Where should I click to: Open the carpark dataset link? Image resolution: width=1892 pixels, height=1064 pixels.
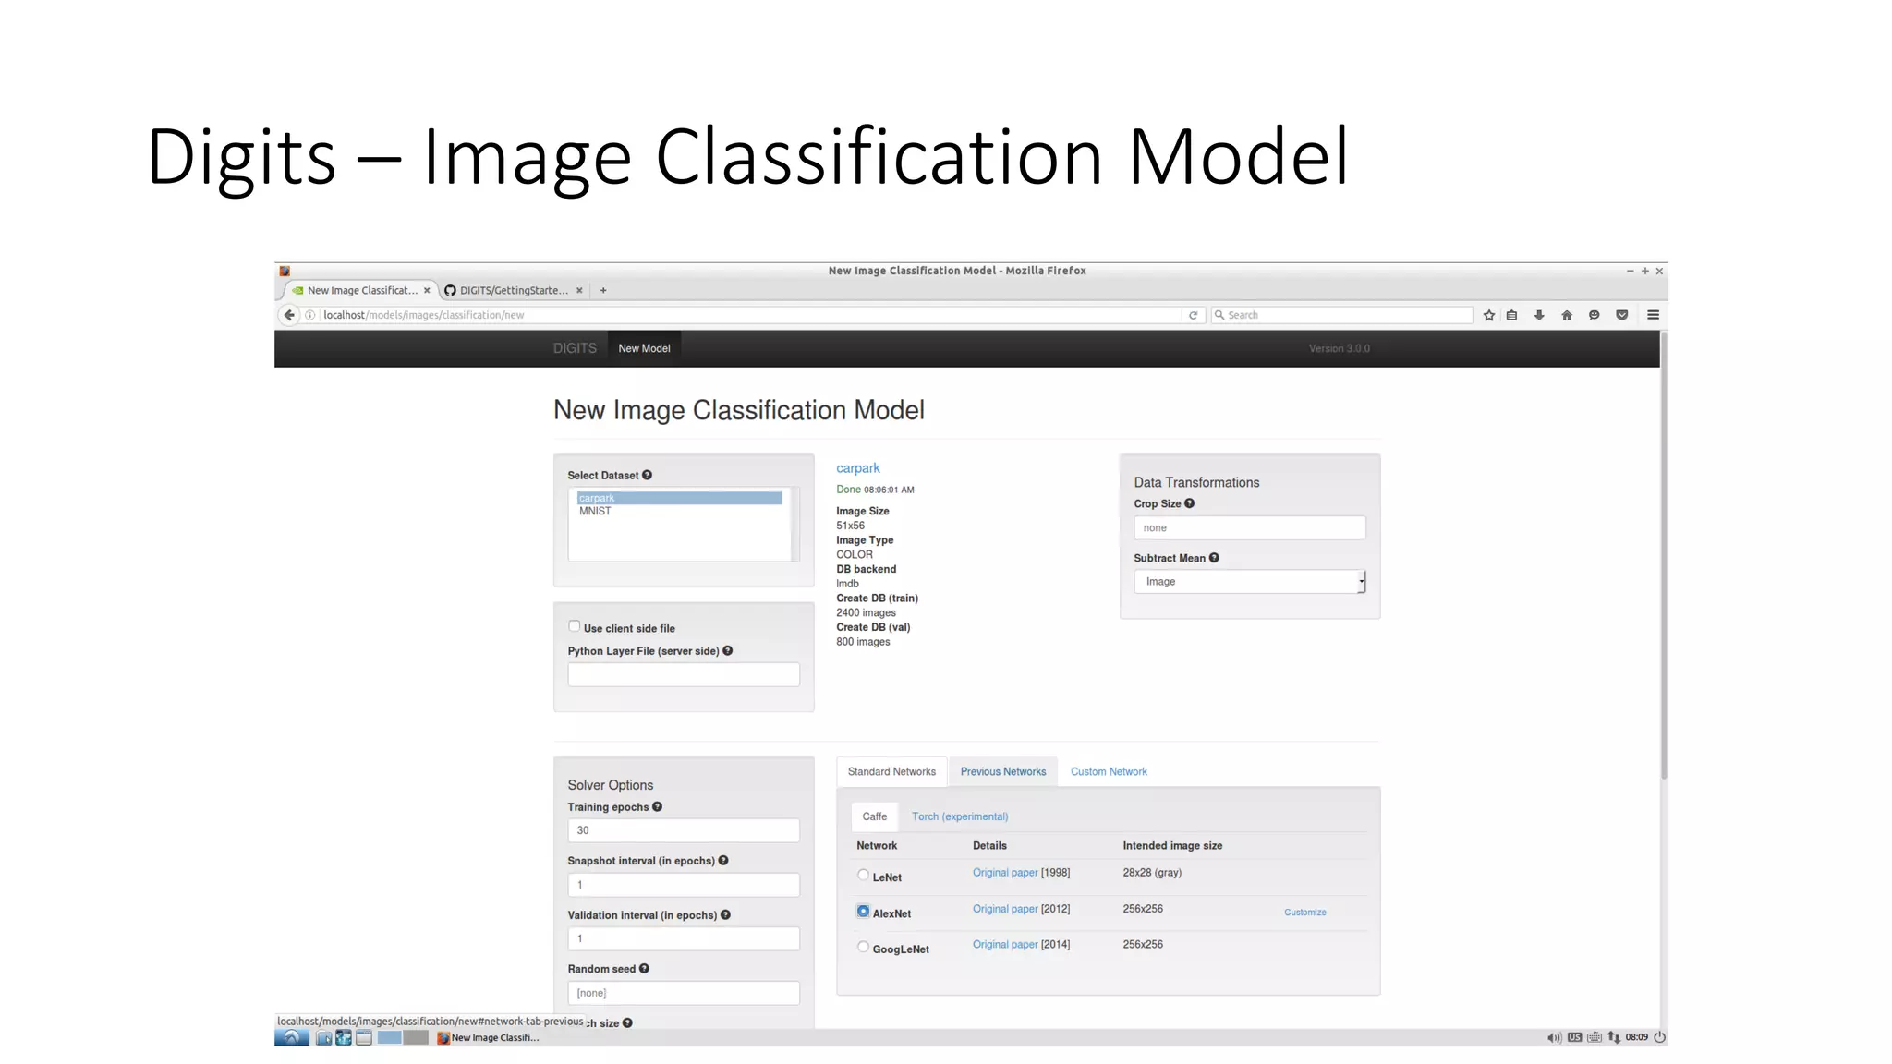(x=858, y=468)
